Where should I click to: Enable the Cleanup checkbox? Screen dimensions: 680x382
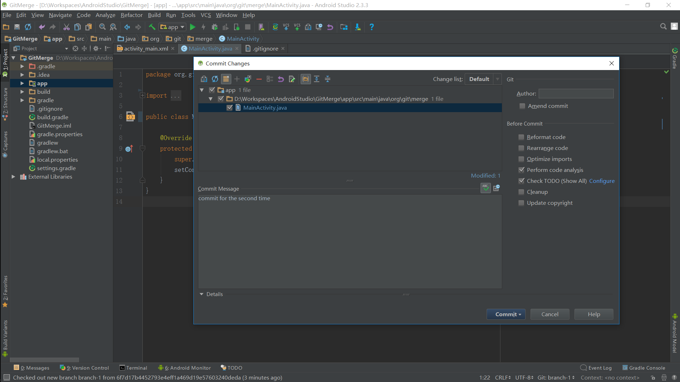[x=521, y=192]
